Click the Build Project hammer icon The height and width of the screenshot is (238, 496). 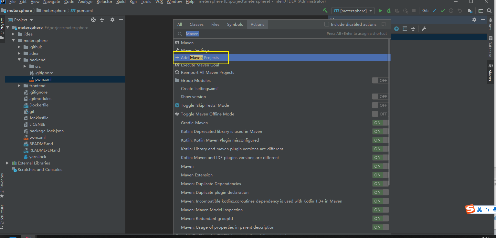tap(325, 11)
